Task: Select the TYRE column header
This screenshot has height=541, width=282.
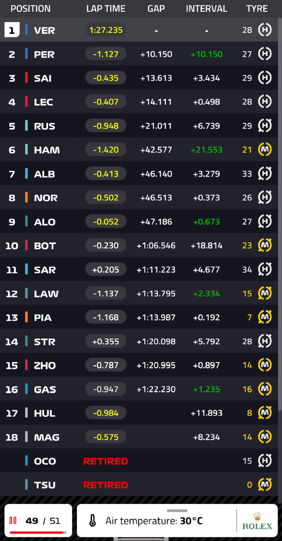Action: [257, 9]
